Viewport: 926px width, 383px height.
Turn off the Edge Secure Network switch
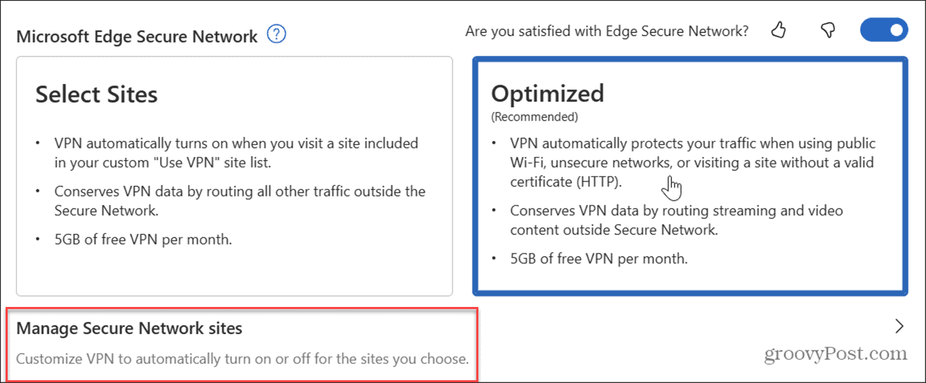pyautogui.click(x=884, y=31)
